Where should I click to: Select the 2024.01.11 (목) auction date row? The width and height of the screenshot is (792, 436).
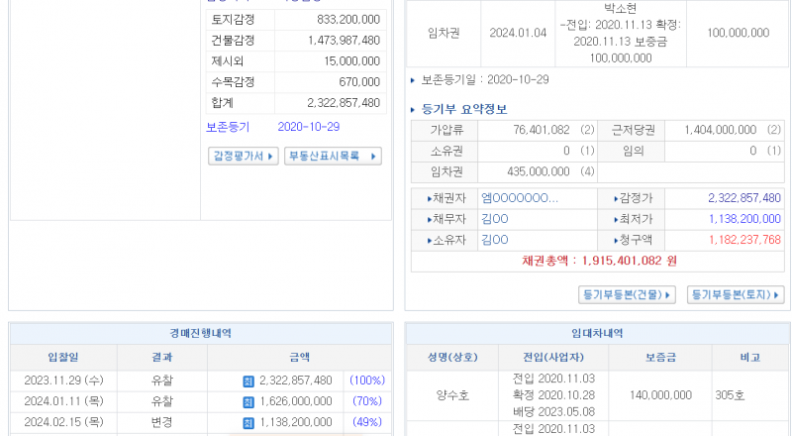click(x=201, y=401)
